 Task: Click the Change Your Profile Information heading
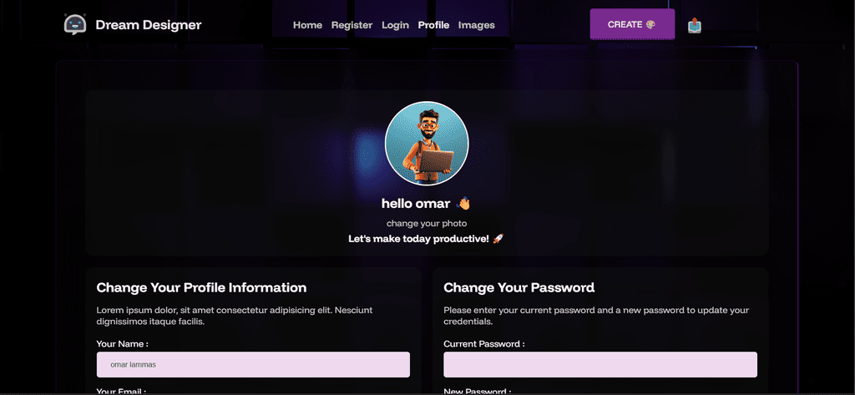pos(201,287)
